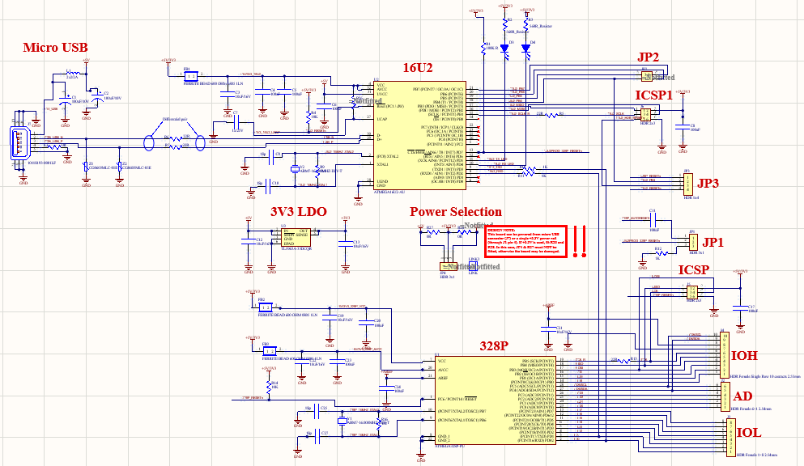Select the ICSP 2x3 header near 328P
The image size is (804, 466).
click(x=692, y=292)
